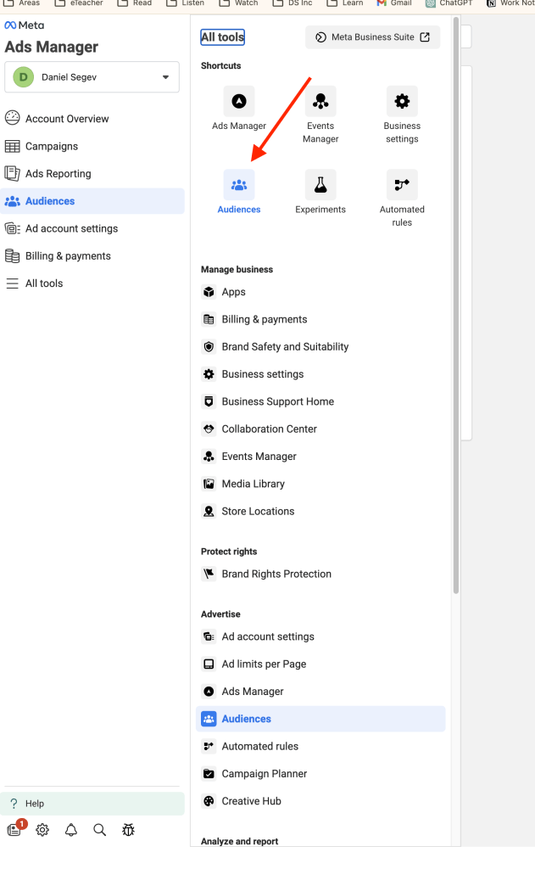
Task: Click the Help button
Action: pos(34,803)
